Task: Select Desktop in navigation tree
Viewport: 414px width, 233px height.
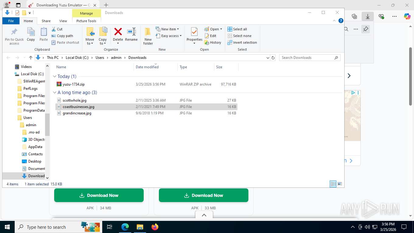Action: [35, 161]
